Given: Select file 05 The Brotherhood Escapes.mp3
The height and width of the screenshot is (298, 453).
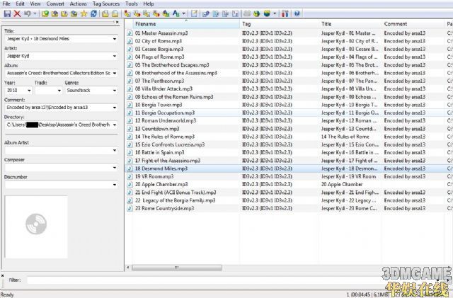Looking at the screenshot, I should 172,65.
